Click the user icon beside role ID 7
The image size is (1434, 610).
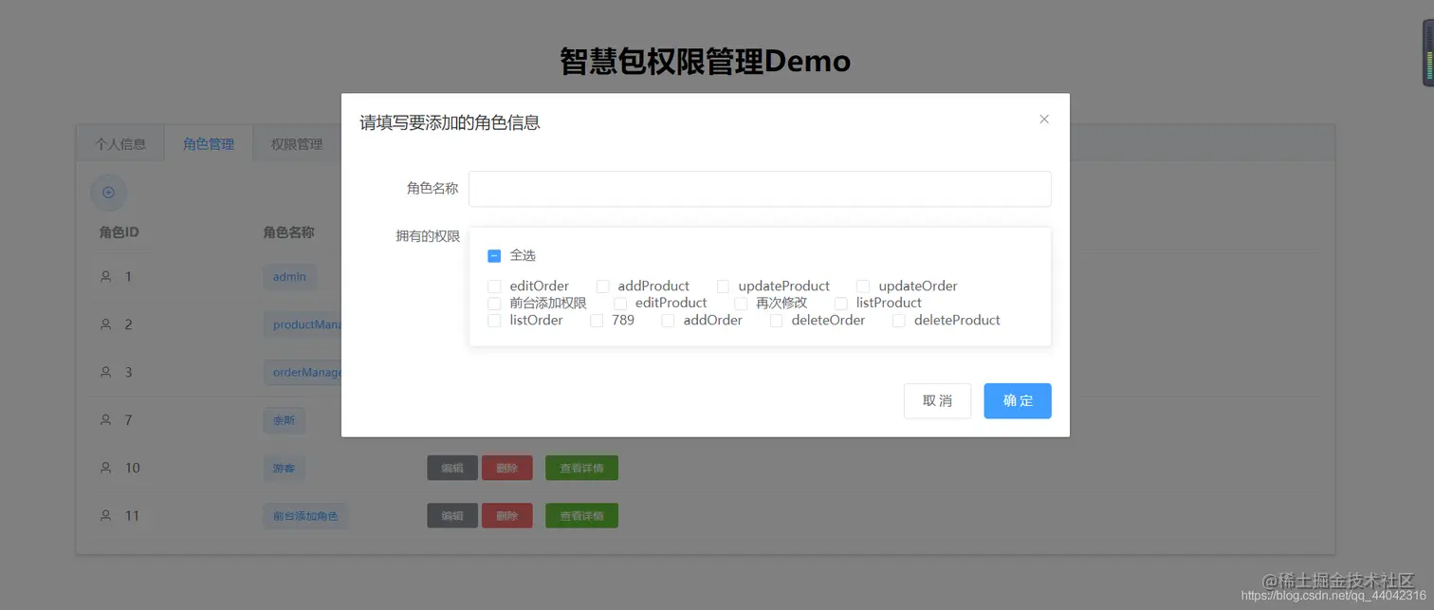tap(106, 419)
